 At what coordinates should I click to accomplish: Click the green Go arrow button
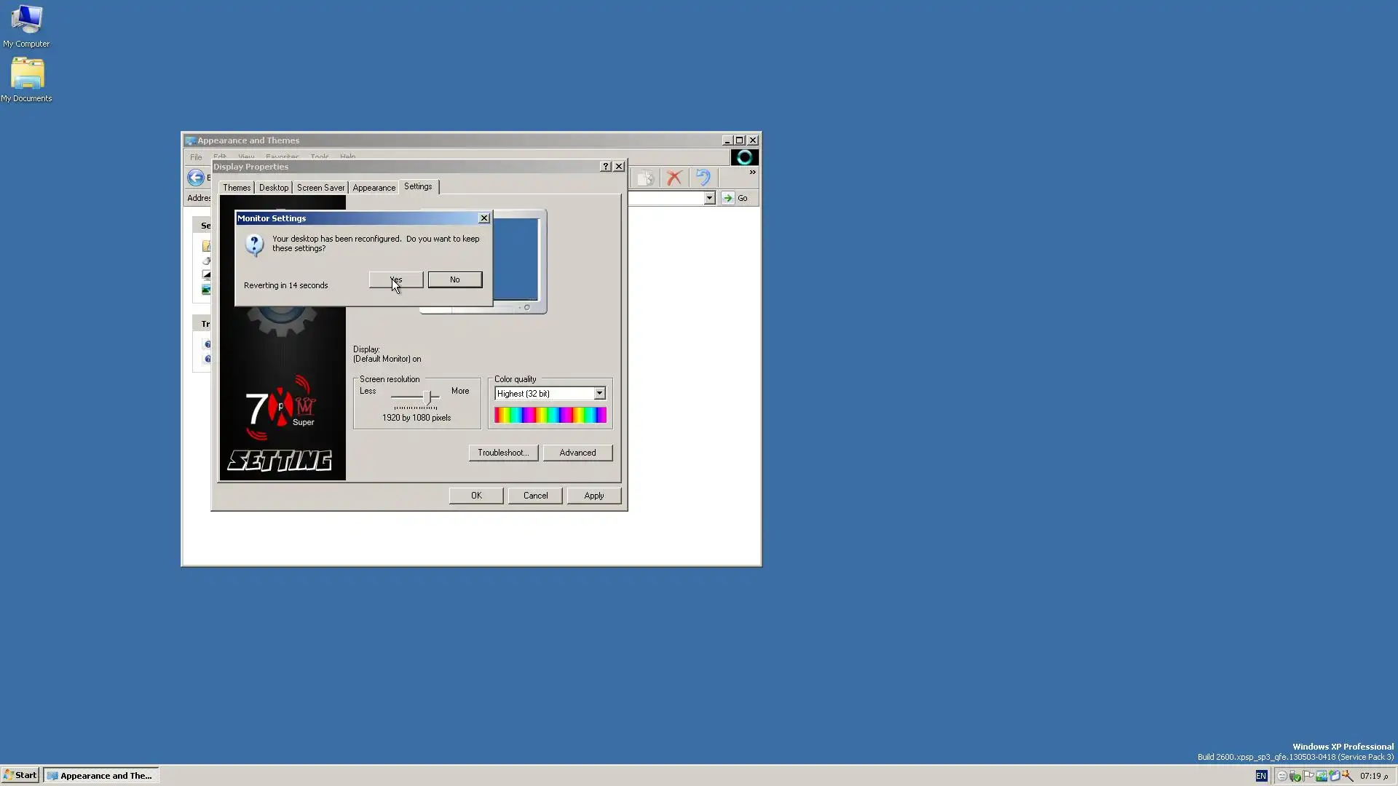pos(727,198)
